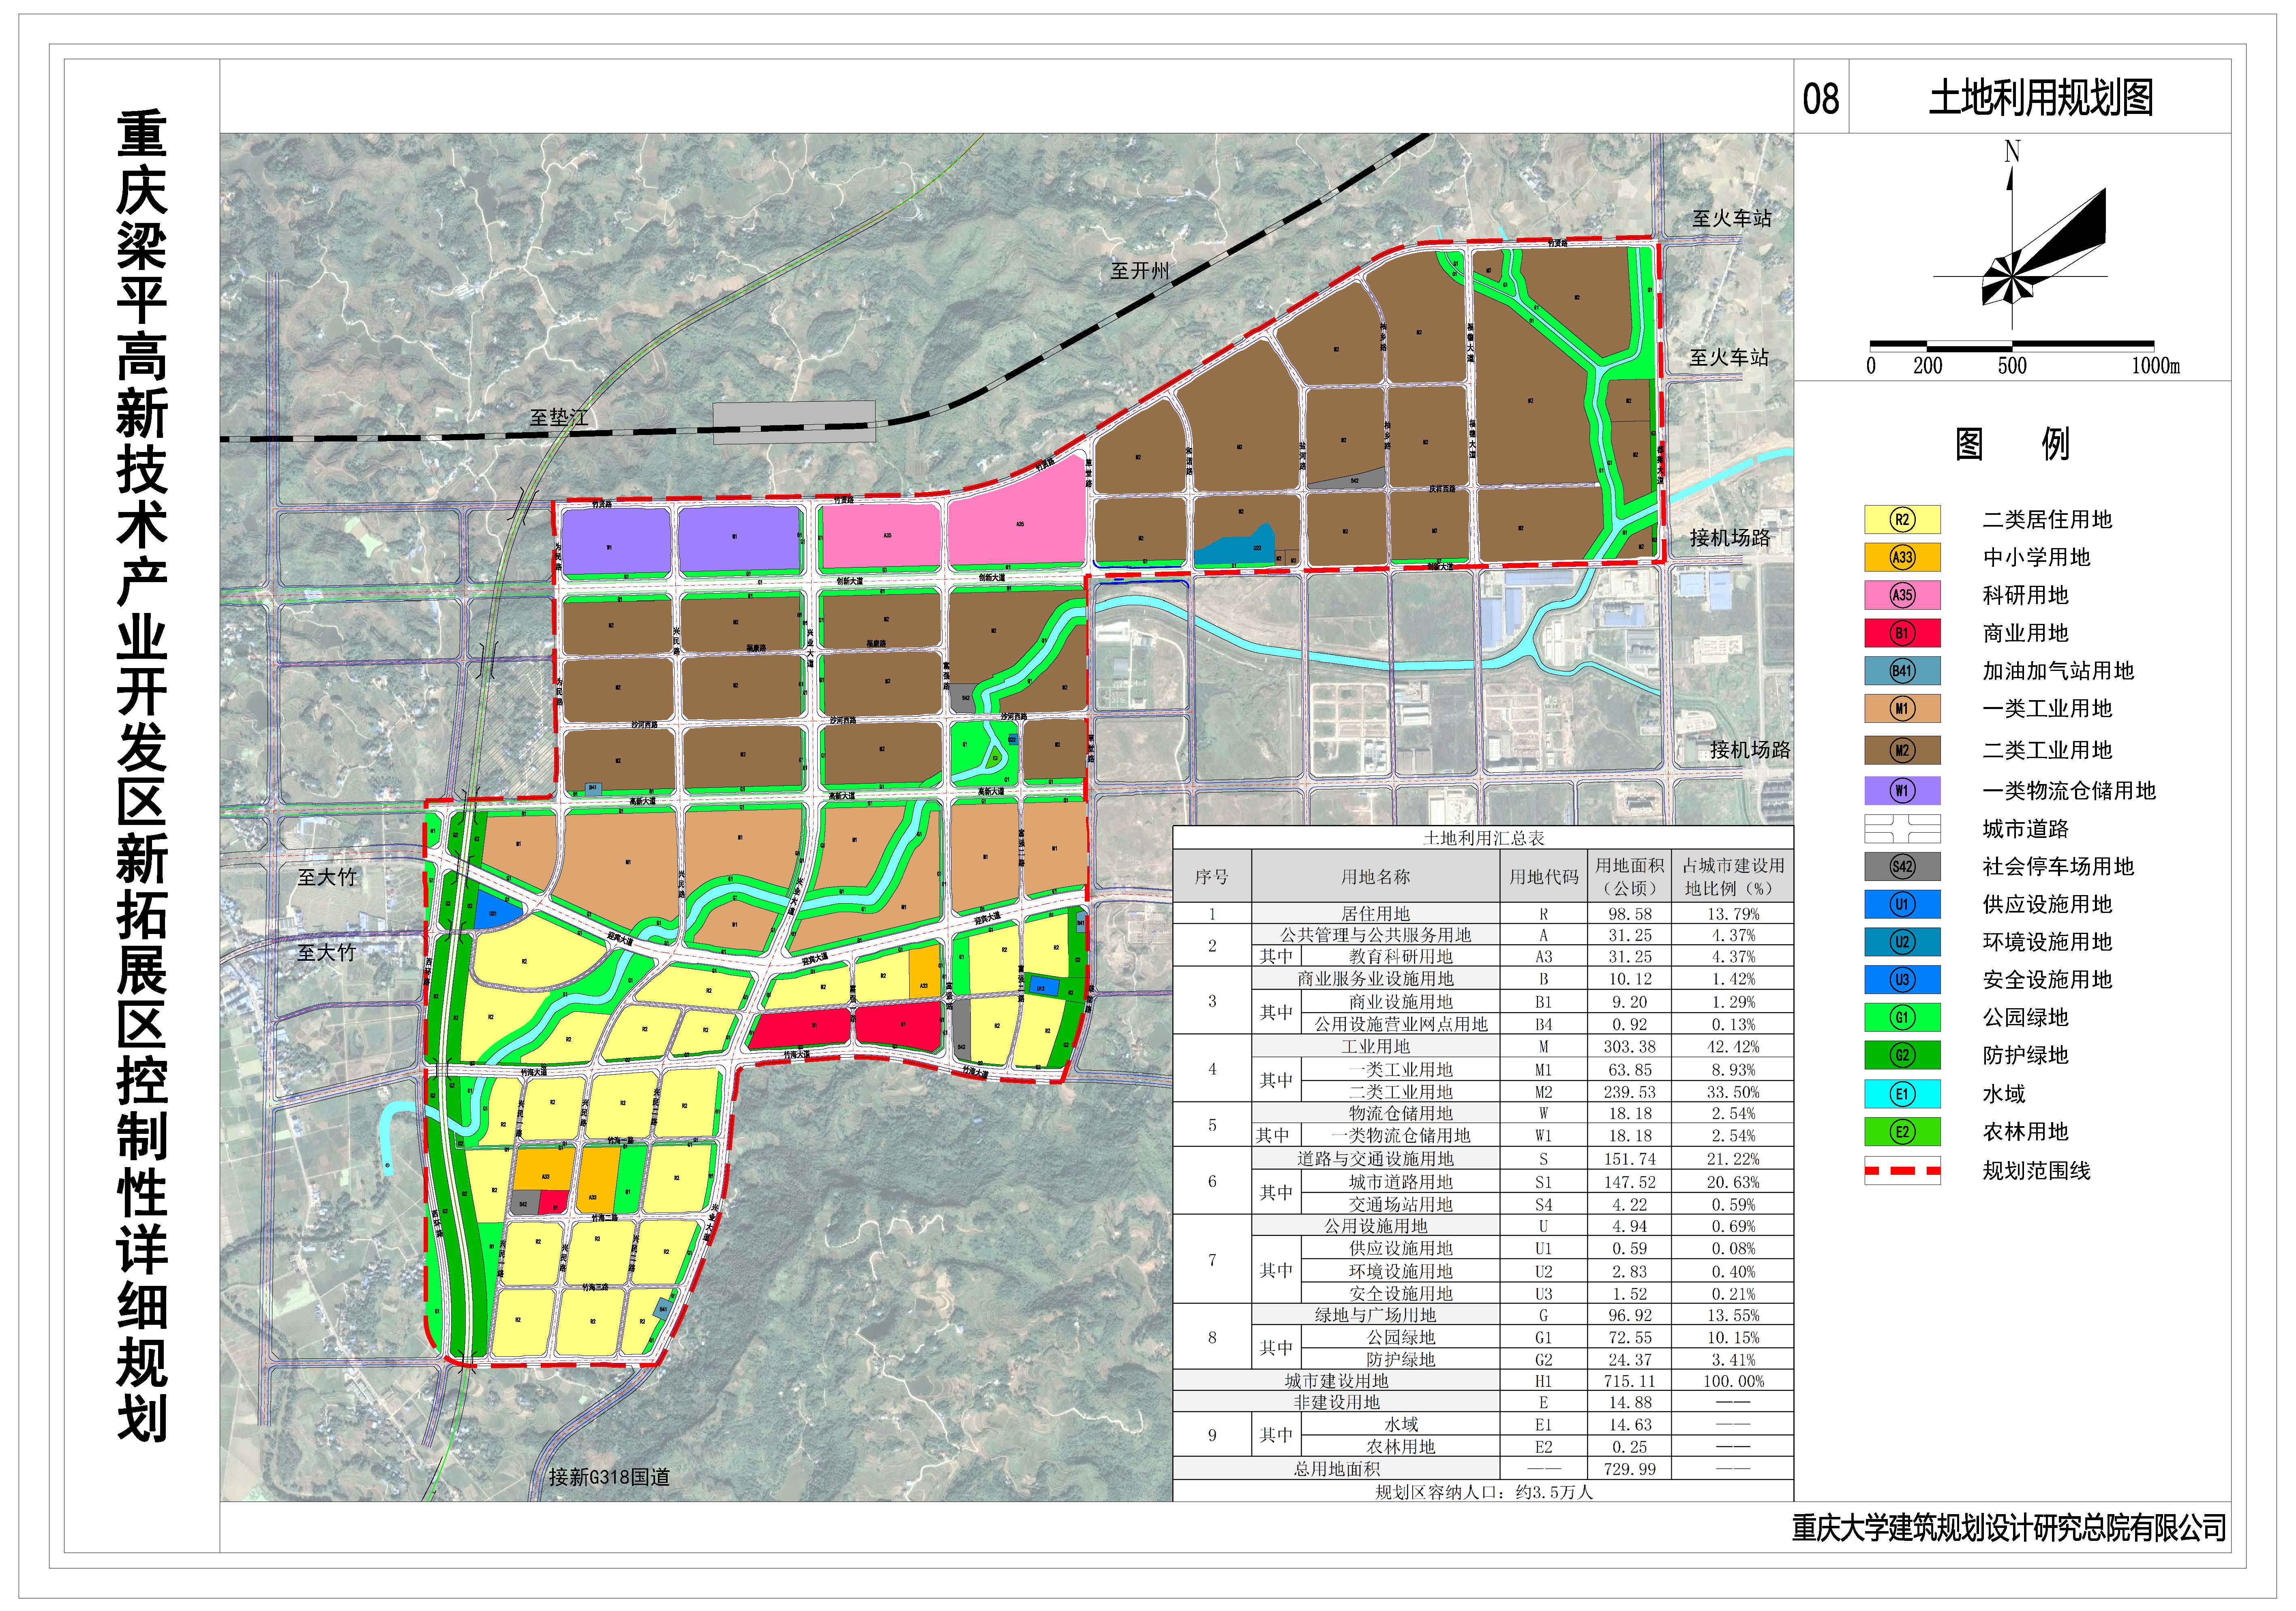Click the tan M1 legend swatch
Viewport: 2296px width, 1611px height.
[x=1901, y=708]
